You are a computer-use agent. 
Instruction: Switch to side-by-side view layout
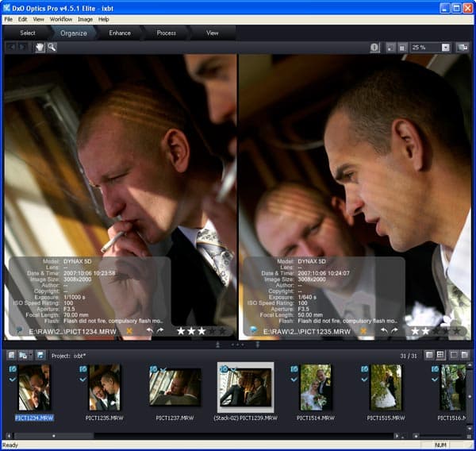tap(464, 355)
